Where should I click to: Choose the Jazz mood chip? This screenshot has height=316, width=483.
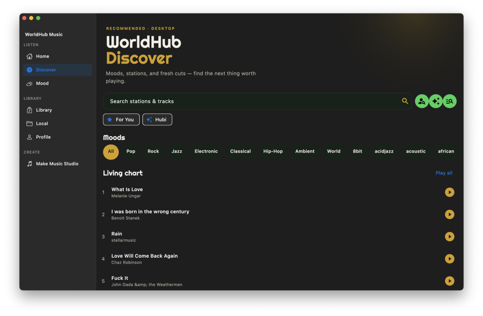177,151
